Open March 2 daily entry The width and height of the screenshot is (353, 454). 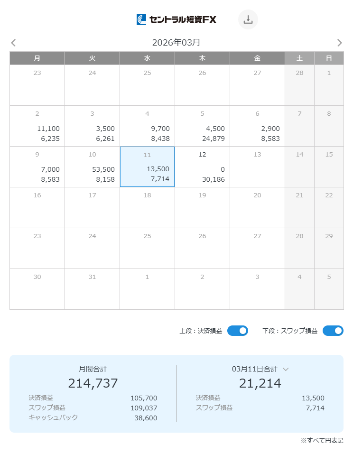(x=37, y=126)
